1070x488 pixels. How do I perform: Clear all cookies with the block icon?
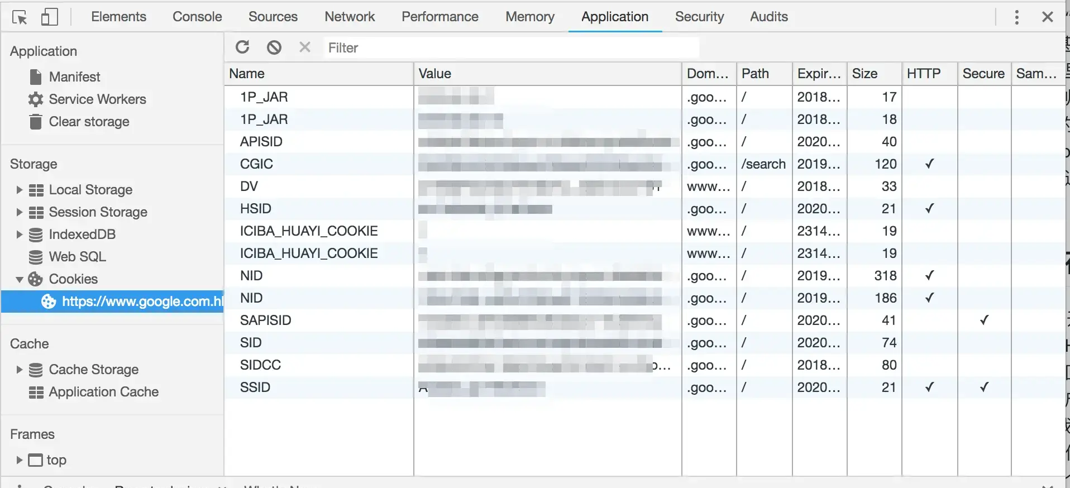click(x=274, y=47)
